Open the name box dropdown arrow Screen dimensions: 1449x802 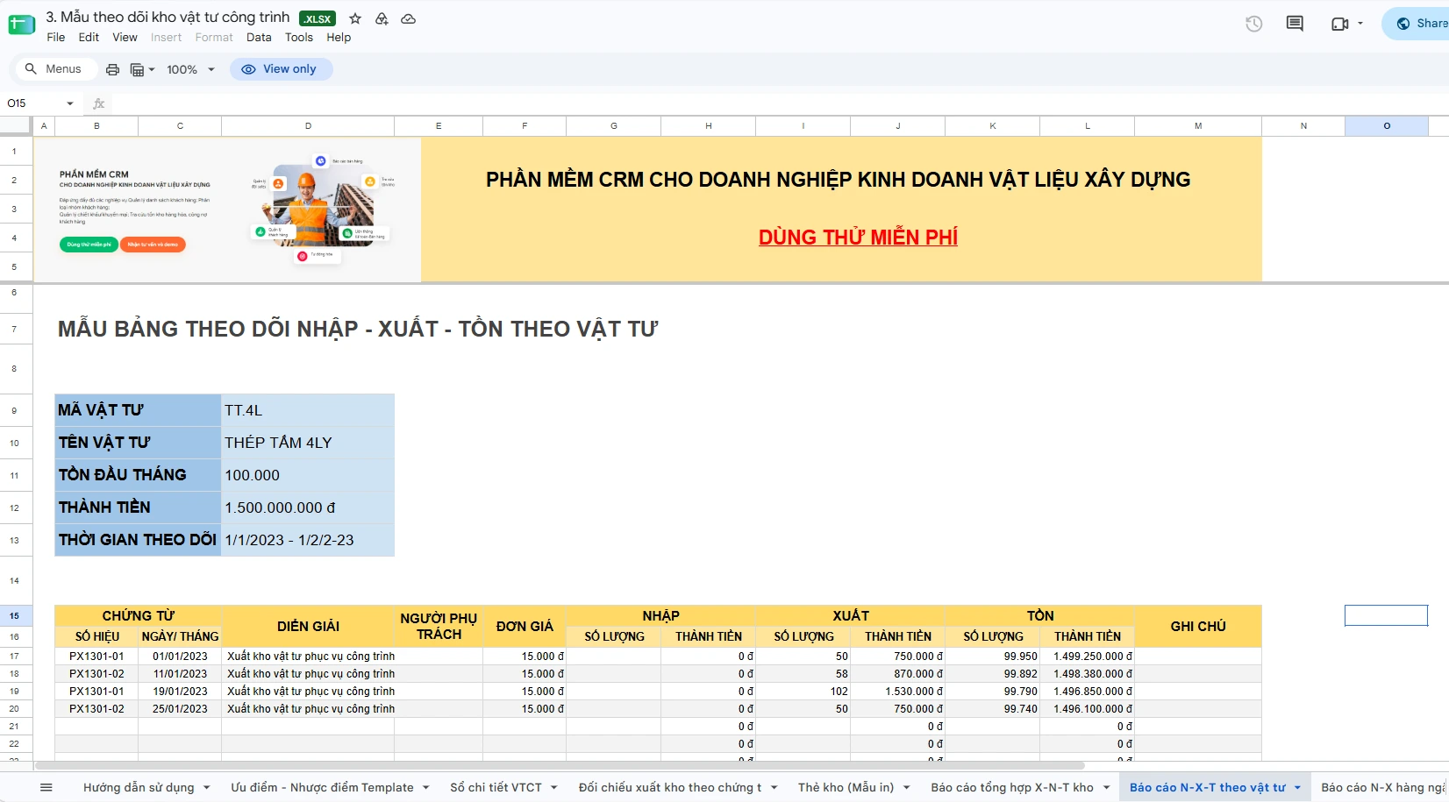tap(70, 103)
